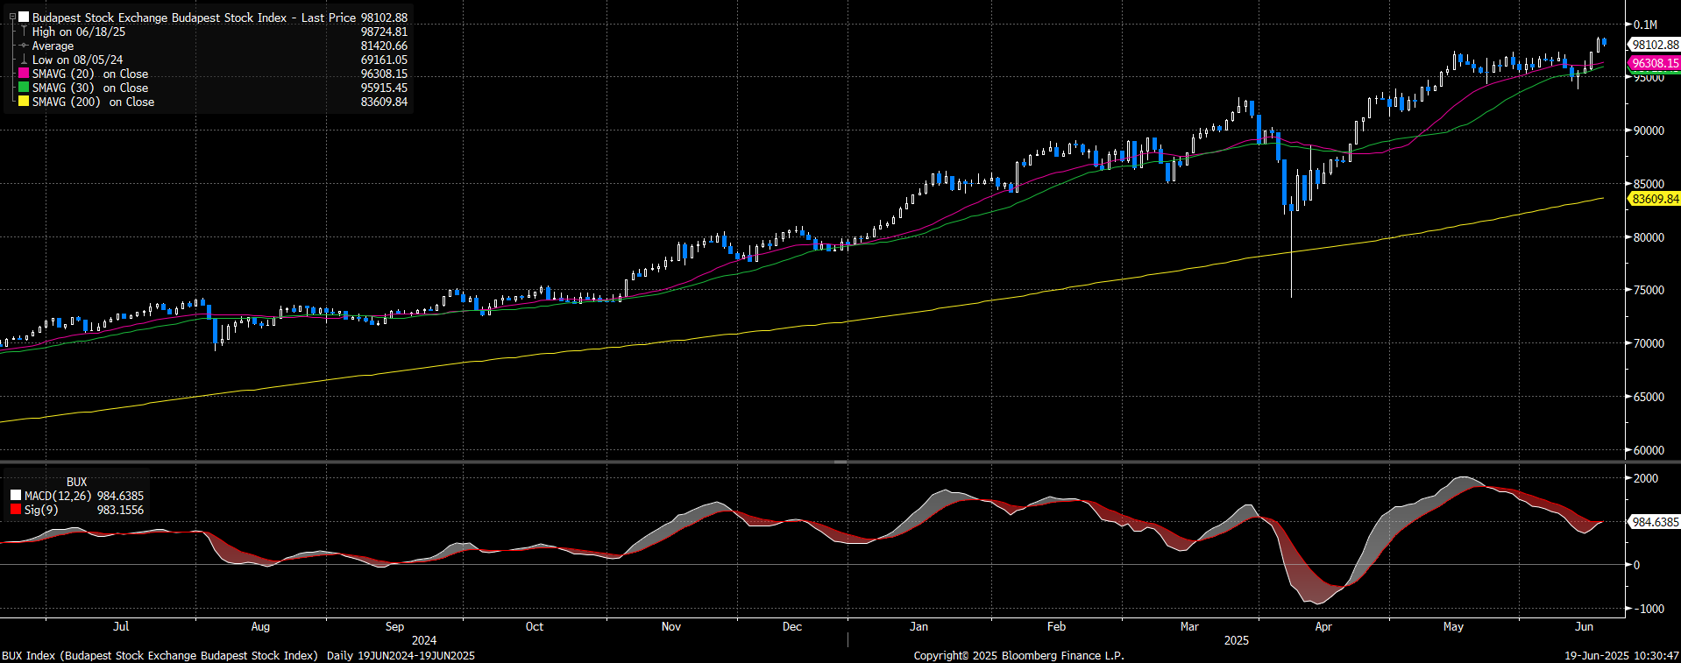Click the 60000 price axis label
This screenshot has height=663, width=1681.
[1649, 450]
